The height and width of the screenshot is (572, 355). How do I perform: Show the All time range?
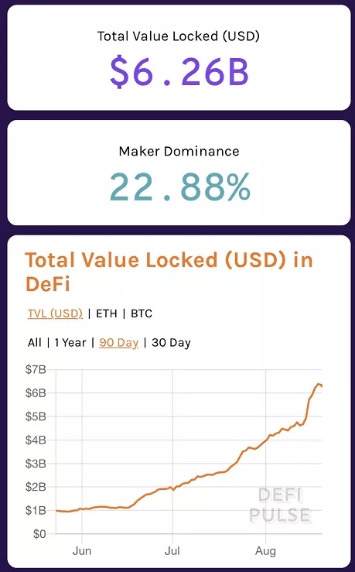(35, 343)
